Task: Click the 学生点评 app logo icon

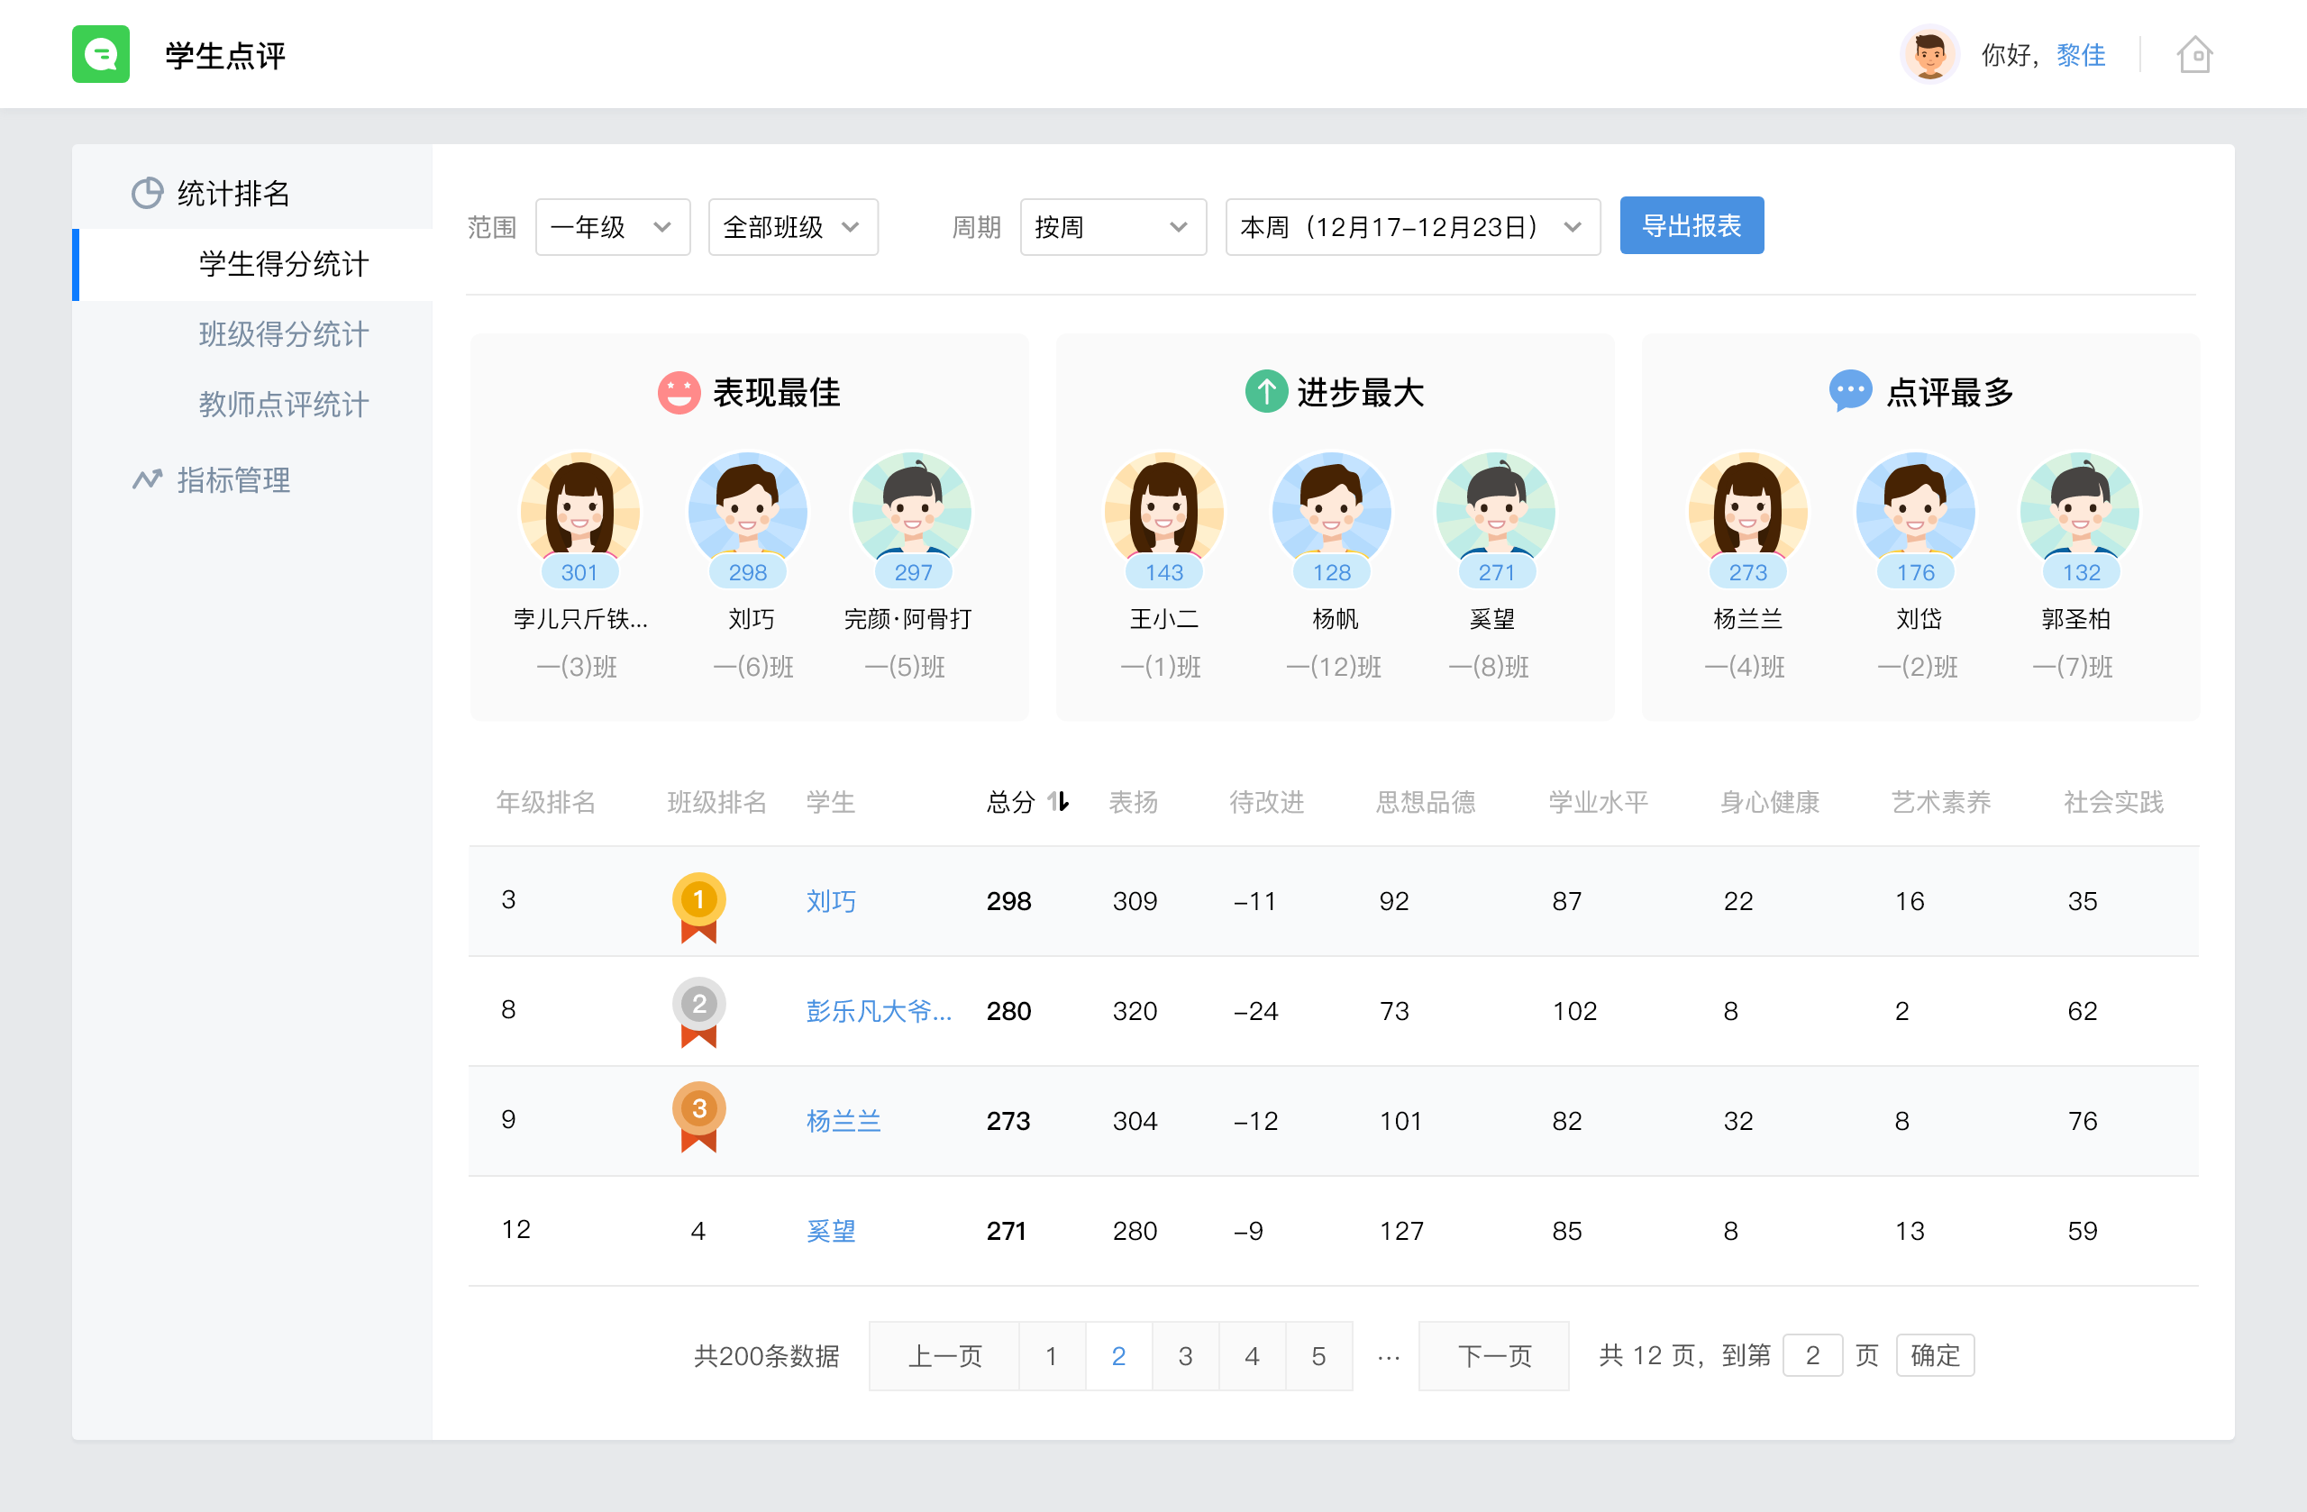Action: pos(101,54)
